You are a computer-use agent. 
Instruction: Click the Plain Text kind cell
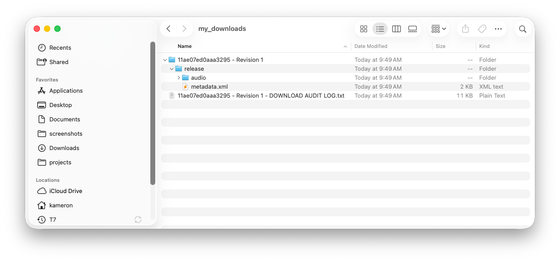coord(492,95)
